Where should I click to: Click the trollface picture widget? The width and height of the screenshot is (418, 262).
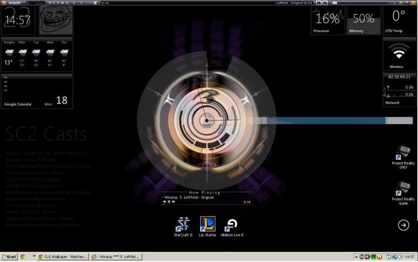(x=56, y=20)
